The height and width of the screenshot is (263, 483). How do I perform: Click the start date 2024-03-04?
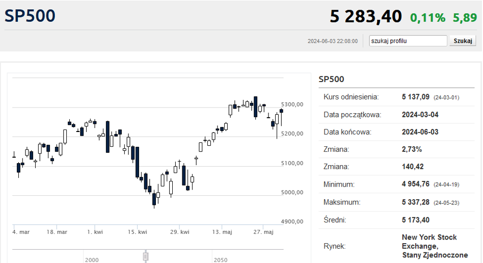(420, 115)
